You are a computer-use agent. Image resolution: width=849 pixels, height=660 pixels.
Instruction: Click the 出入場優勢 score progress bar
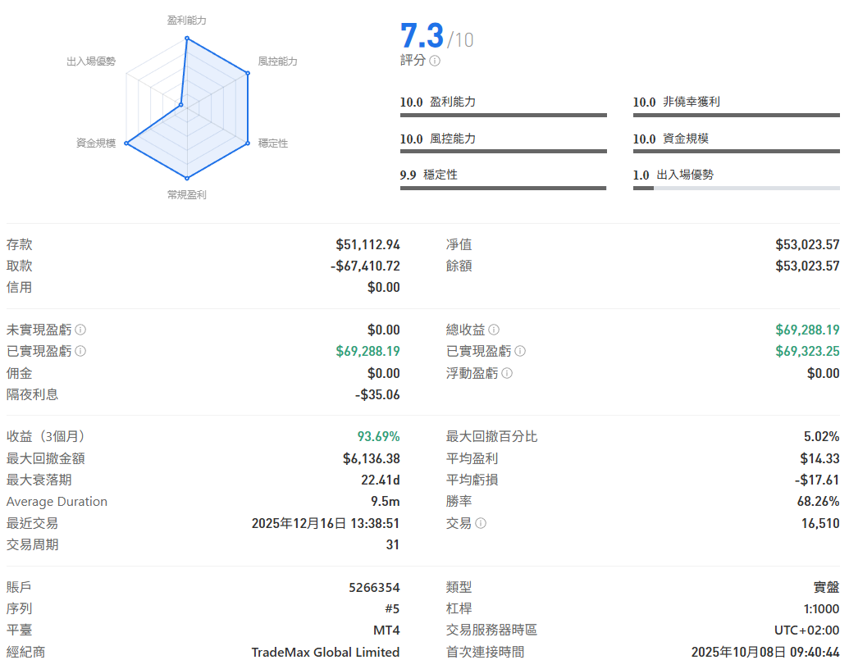[x=736, y=189]
